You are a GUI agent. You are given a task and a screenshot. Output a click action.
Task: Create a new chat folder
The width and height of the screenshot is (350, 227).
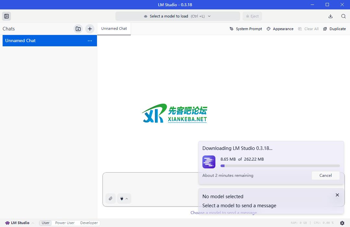click(x=78, y=29)
